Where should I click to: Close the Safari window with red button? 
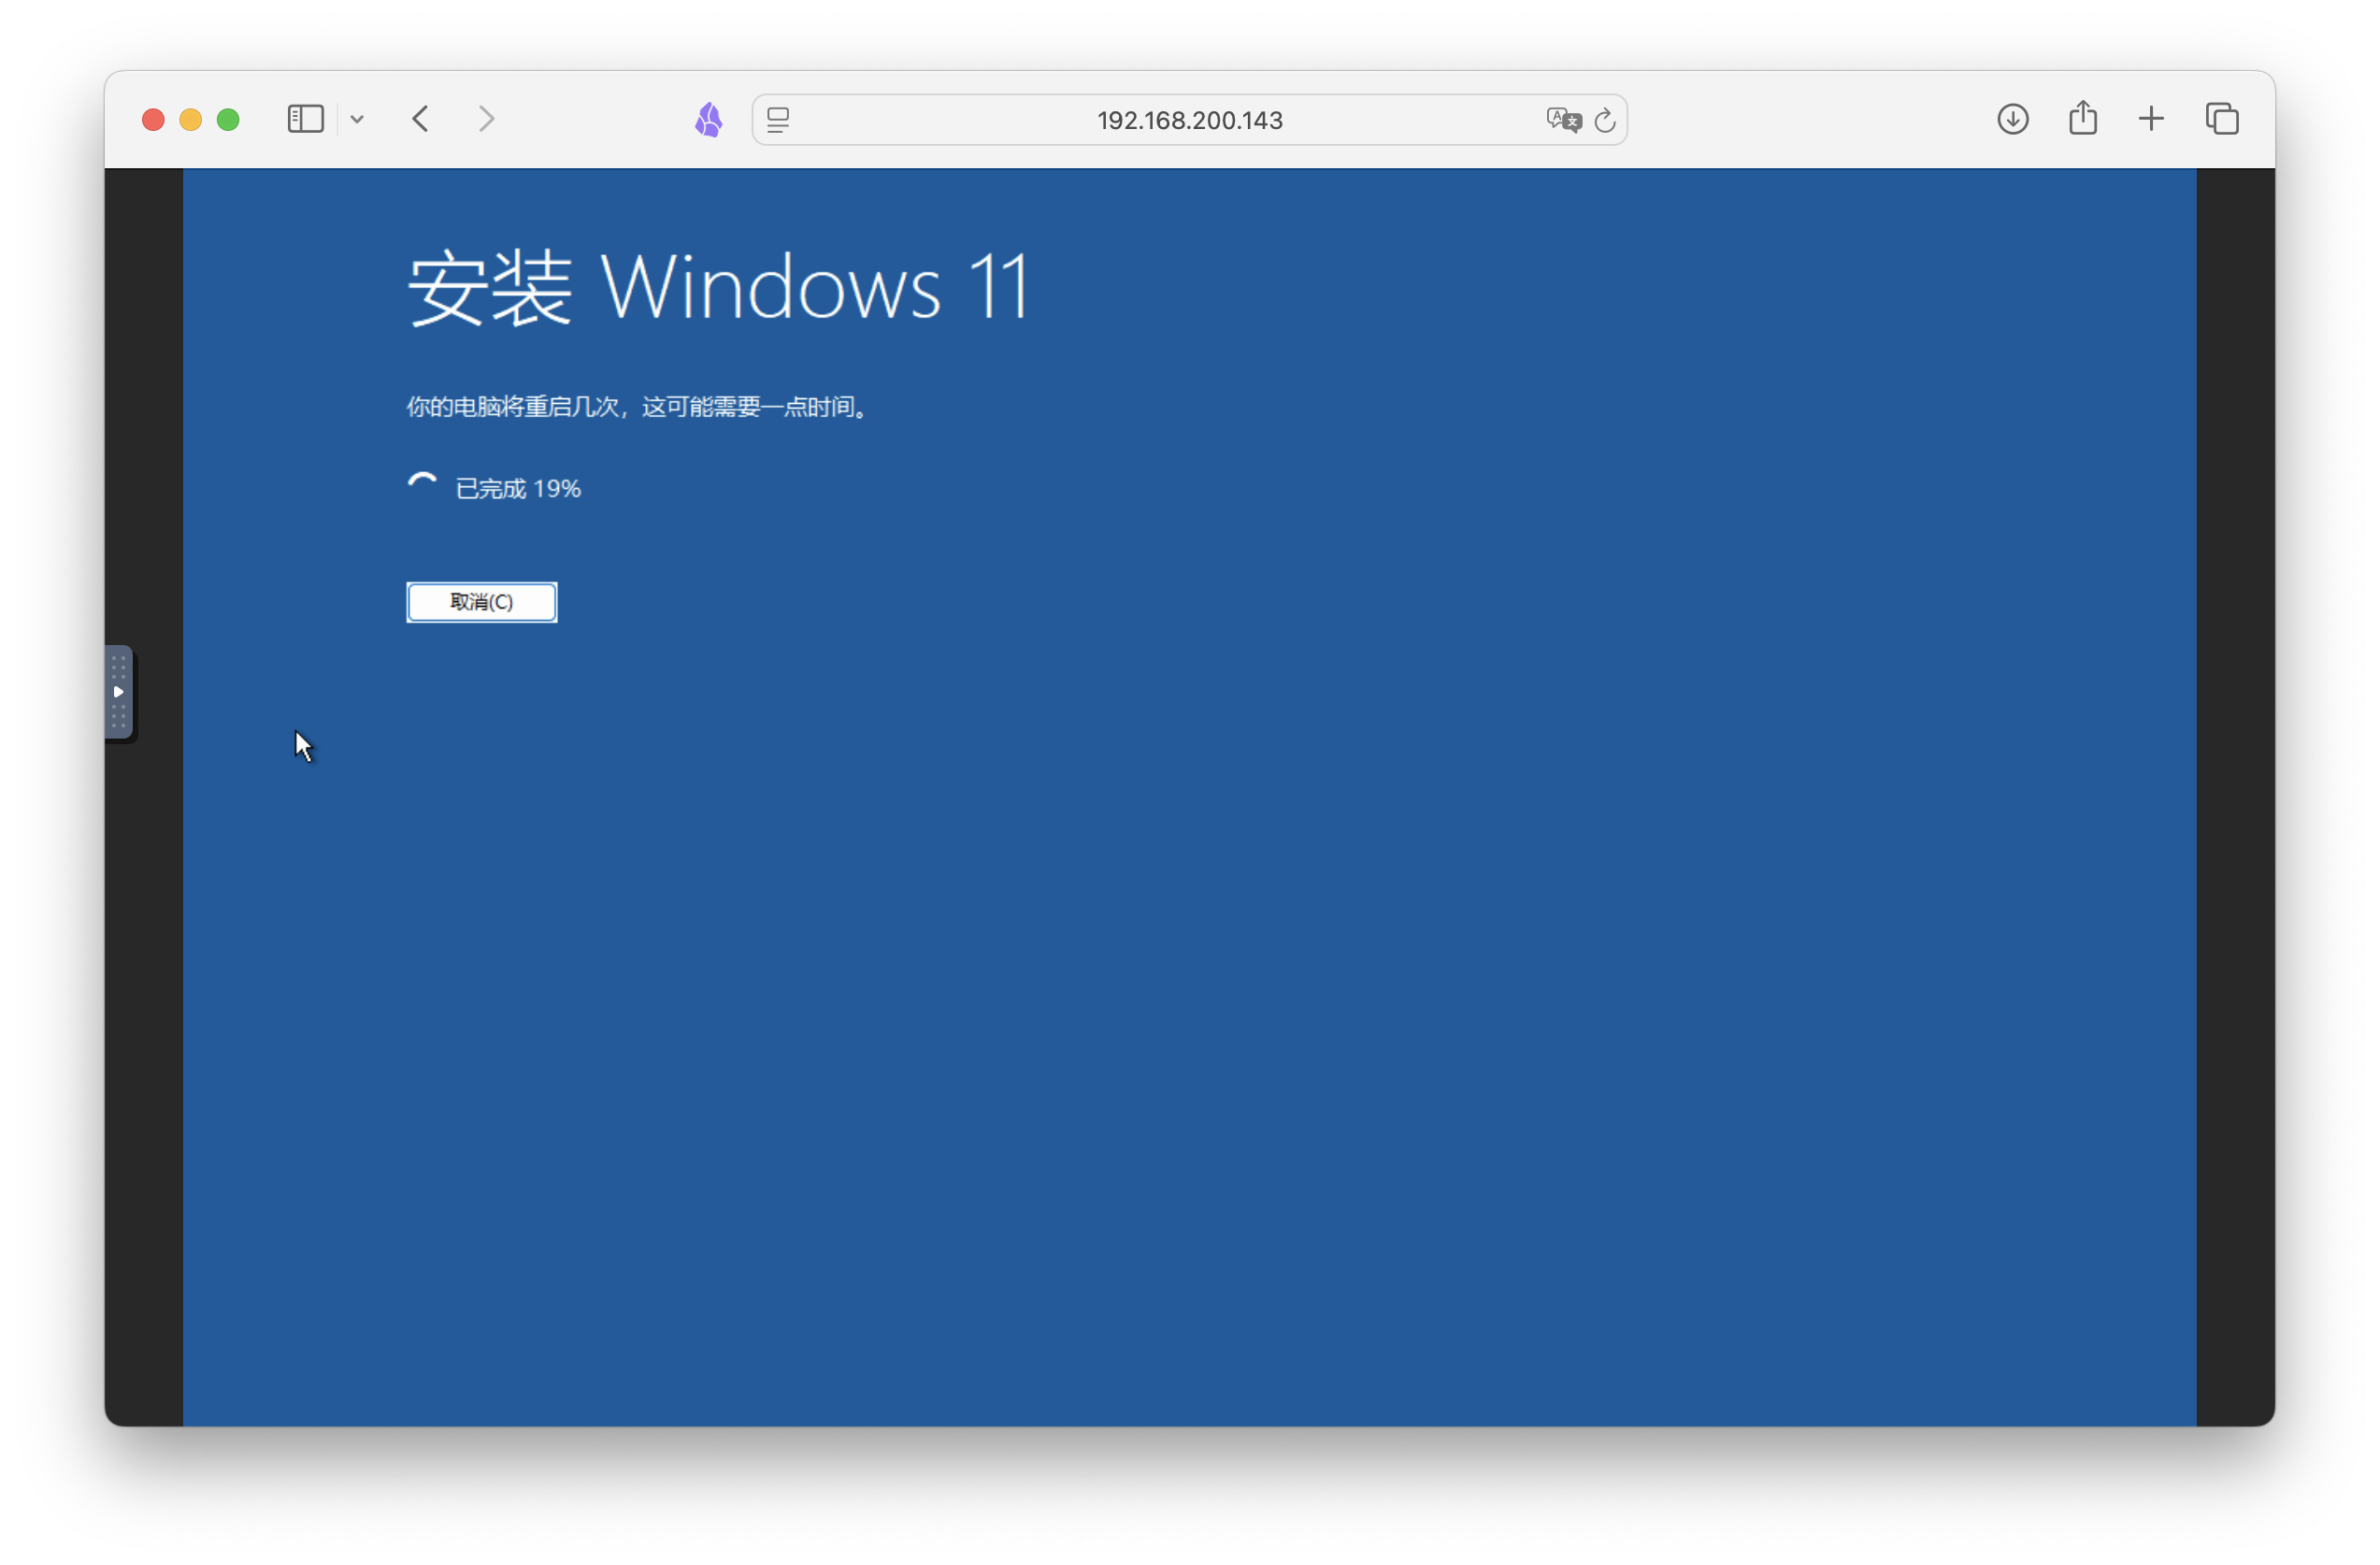click(x=153, y=120)
